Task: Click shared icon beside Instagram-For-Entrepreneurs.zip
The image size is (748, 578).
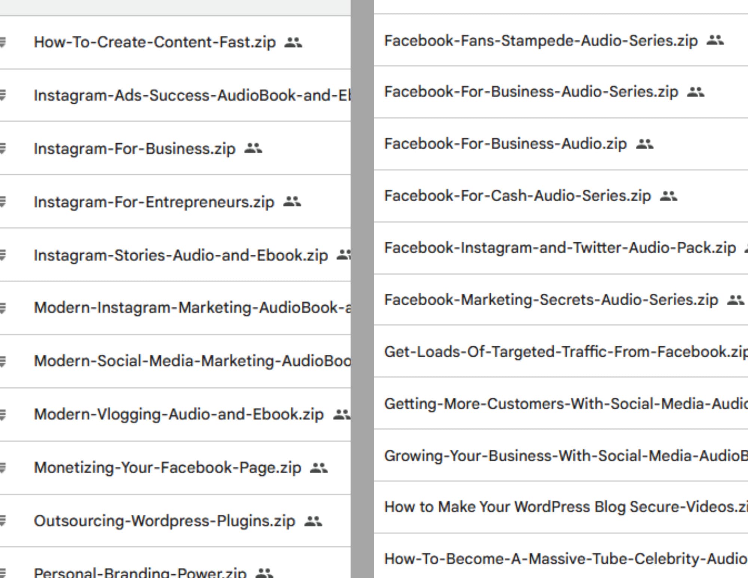Action: tap(292, 202)
